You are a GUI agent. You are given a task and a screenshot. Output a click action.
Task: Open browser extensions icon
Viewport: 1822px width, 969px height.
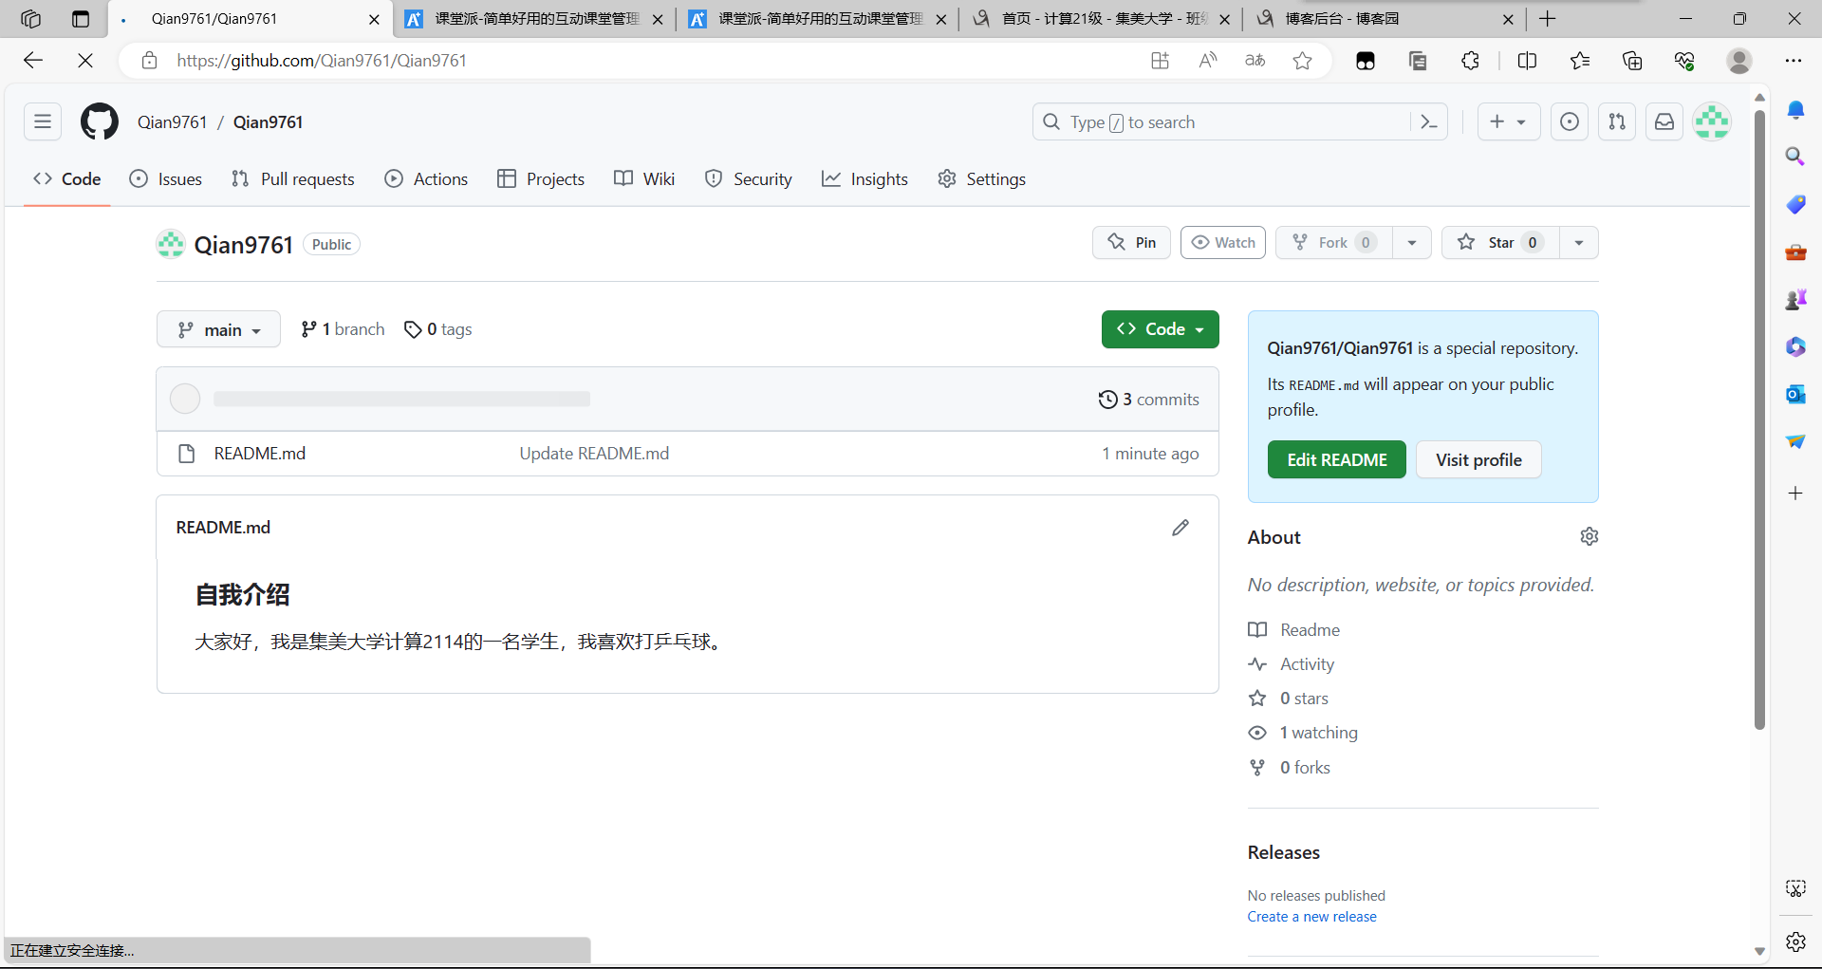tap(1470, 61)
